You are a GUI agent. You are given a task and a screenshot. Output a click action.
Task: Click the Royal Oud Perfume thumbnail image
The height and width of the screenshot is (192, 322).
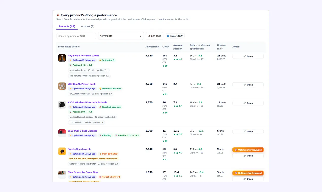pyautogui.click(x=62, y=58)
